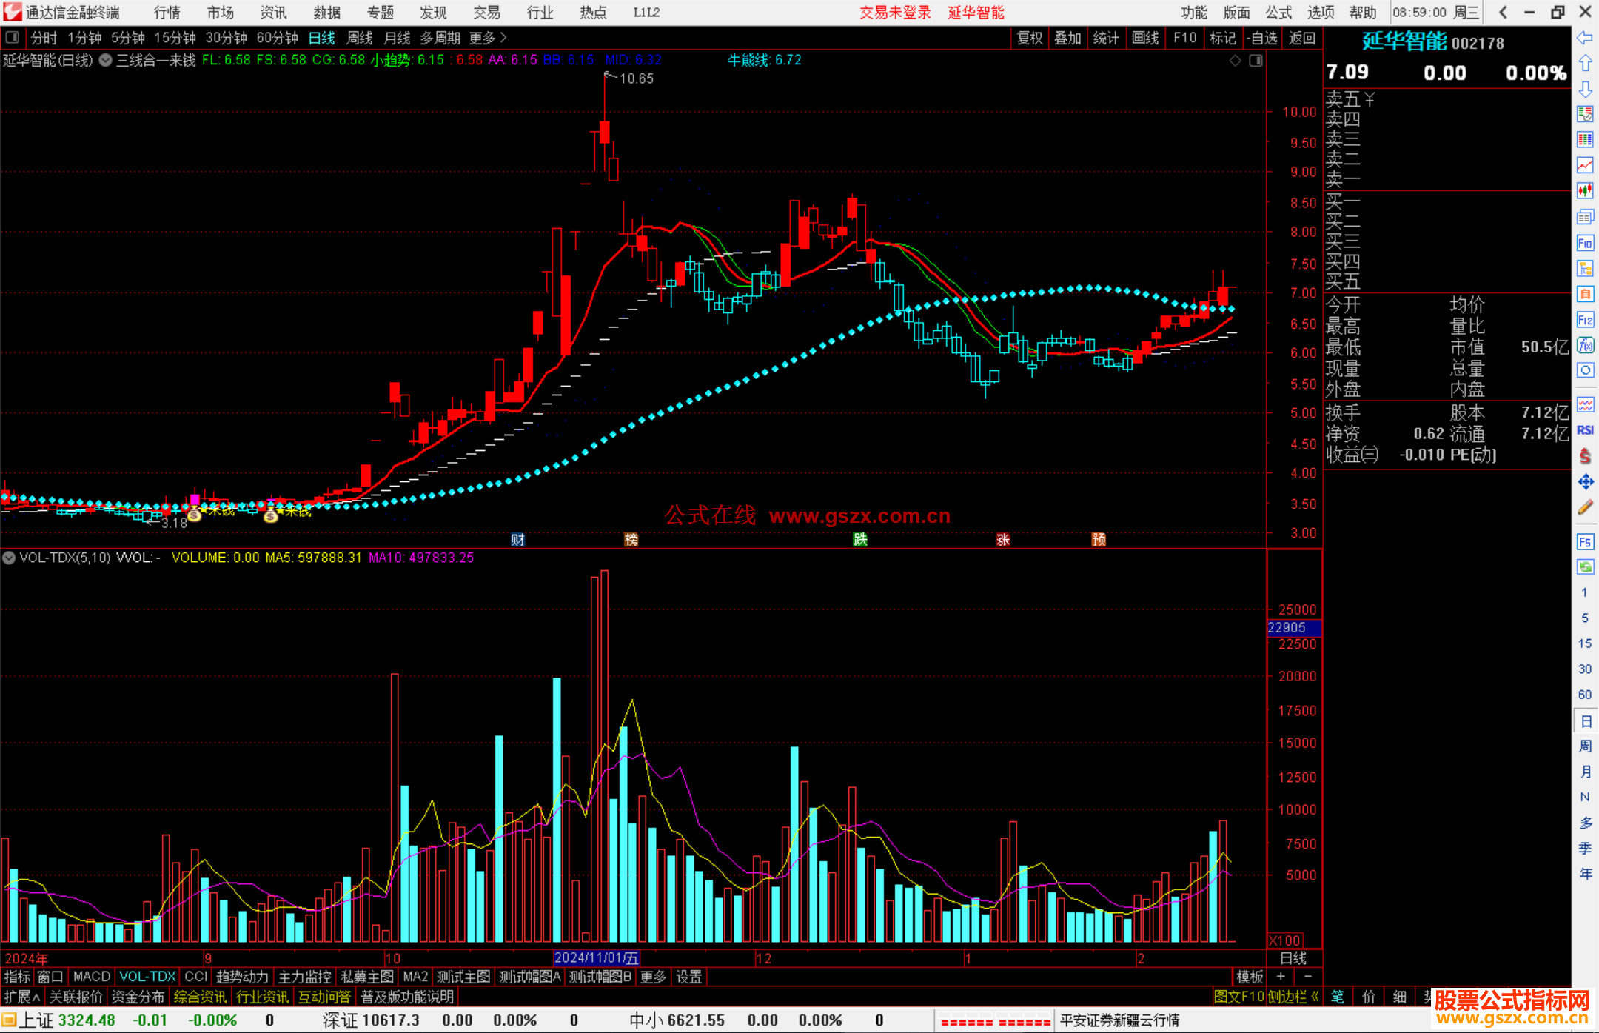Select monthly period '月' in sidebar
Screen dimensions: 1599x1033
pyautogui.click(x=1586, y=772)
